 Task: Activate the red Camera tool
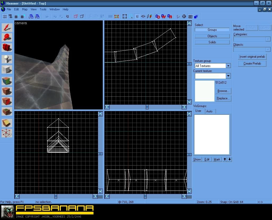click(7, 47)
